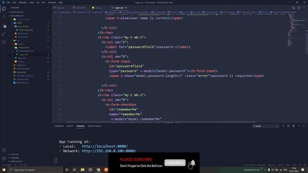
Task: Open Run and Debug view
Action: [x=4, y=34]
